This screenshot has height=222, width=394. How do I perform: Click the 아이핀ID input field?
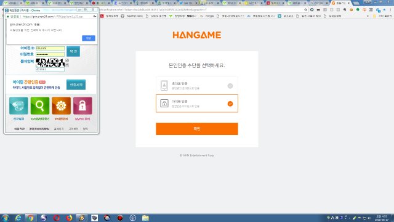point(50,48)
